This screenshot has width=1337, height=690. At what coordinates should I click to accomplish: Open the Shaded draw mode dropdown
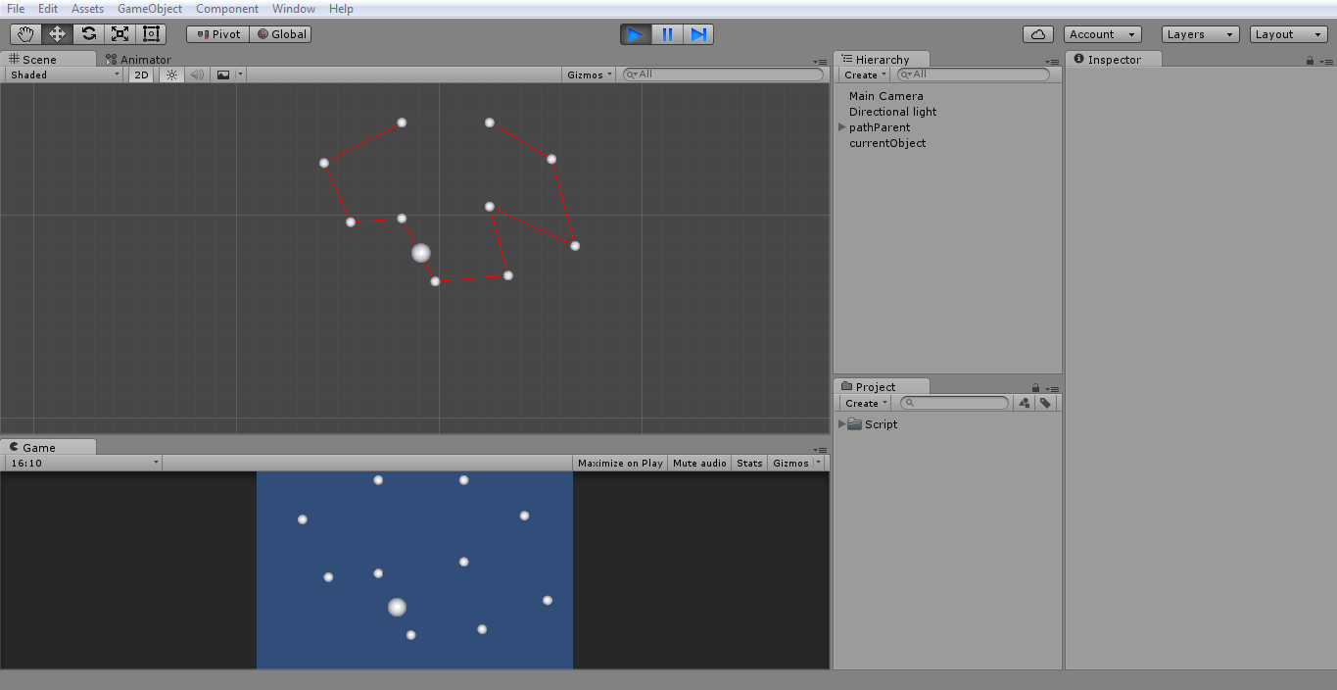pos(62,74)
